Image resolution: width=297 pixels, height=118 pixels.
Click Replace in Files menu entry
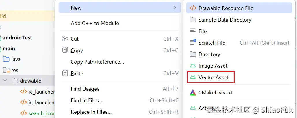(91, 112)
